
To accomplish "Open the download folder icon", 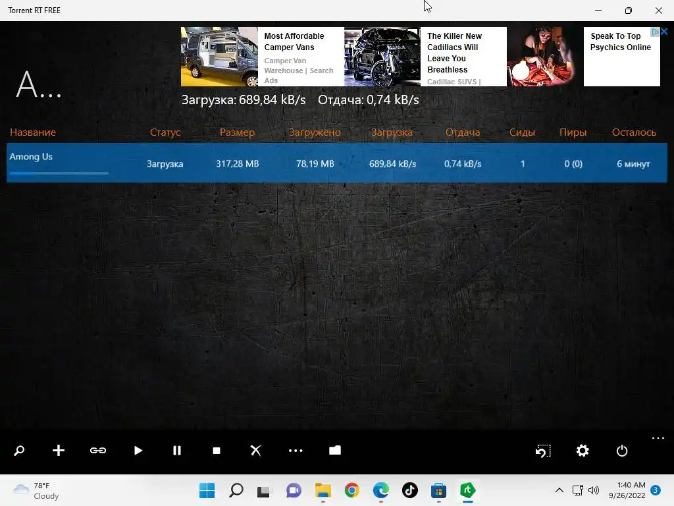I will (x=335, y=450).
